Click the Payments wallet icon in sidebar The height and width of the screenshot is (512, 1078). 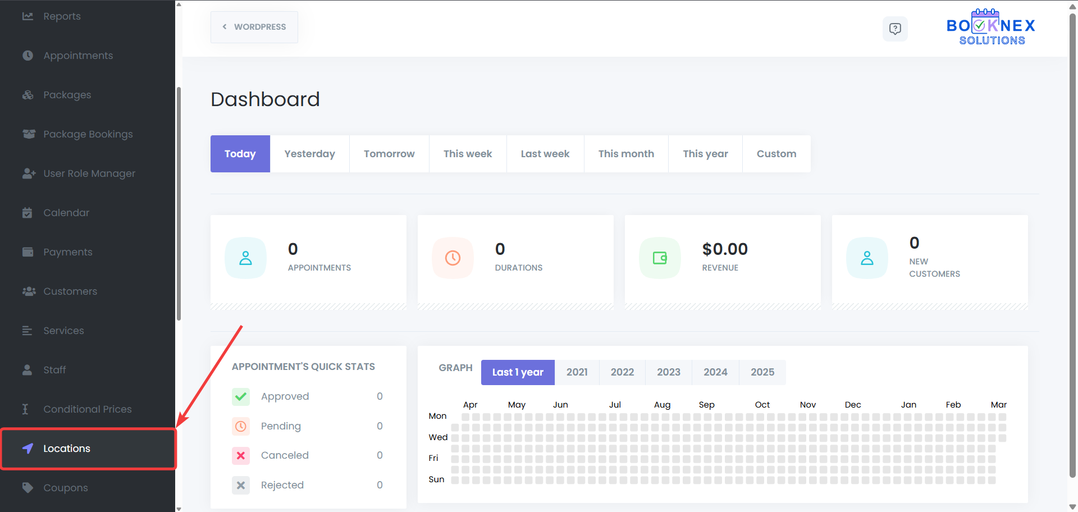click(28, 252)
